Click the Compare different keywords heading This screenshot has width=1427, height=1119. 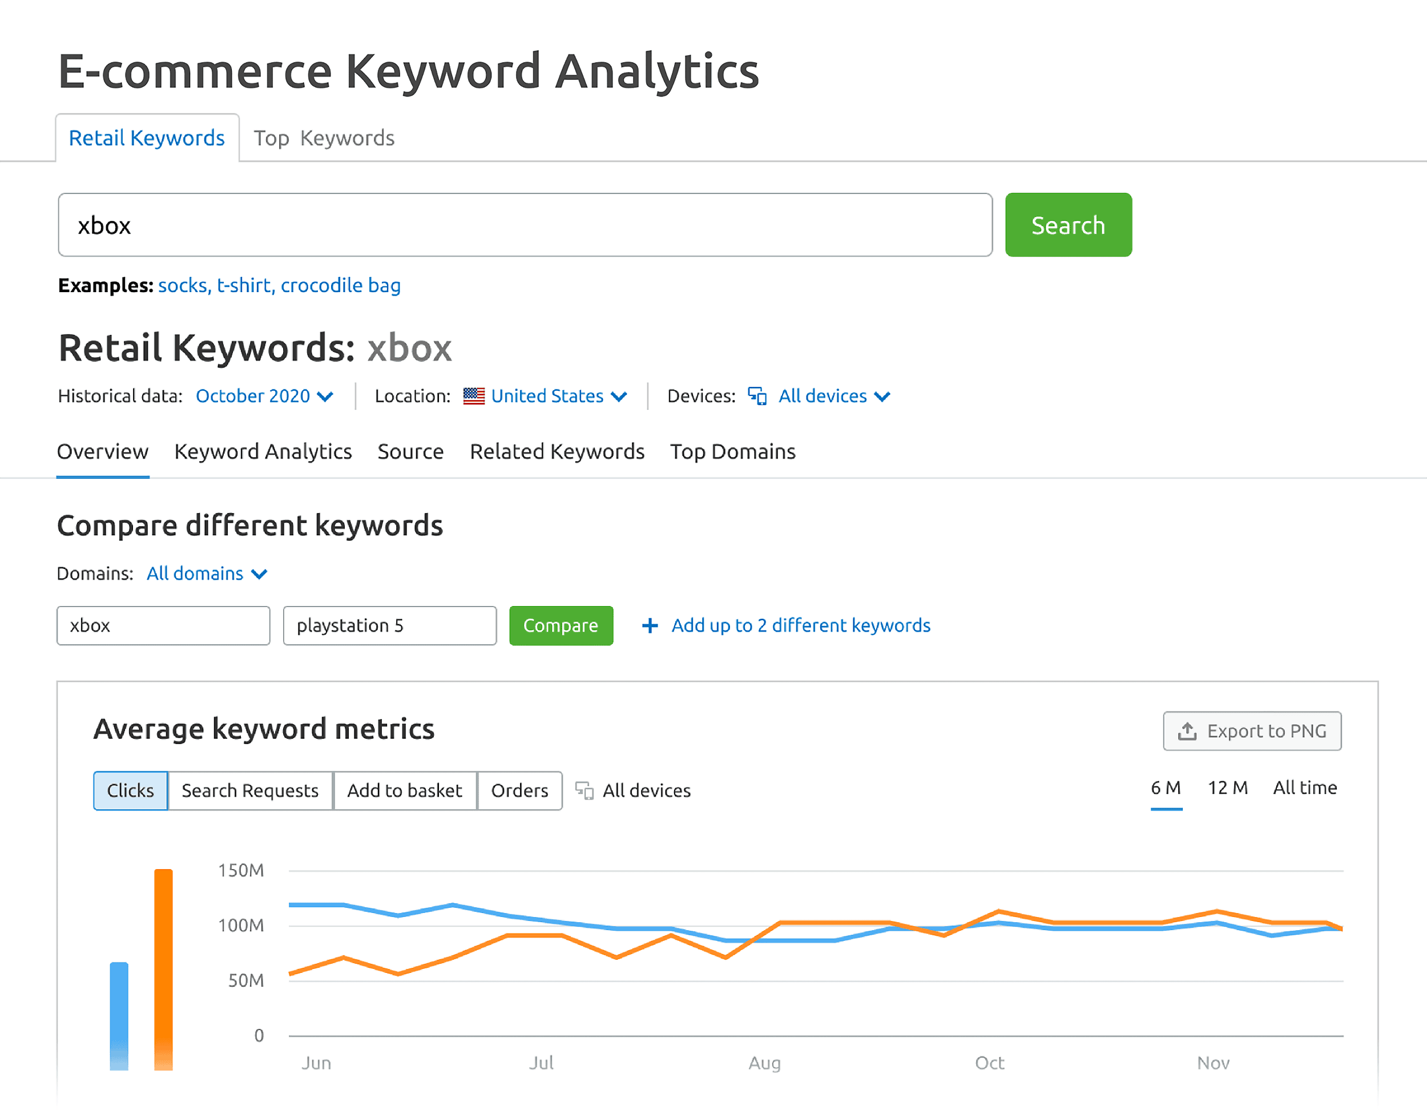click(x=250, y=526)
